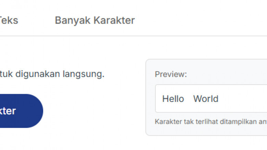Open the partially visible Teks tab

pyautogui.click(x=9, y=20)
